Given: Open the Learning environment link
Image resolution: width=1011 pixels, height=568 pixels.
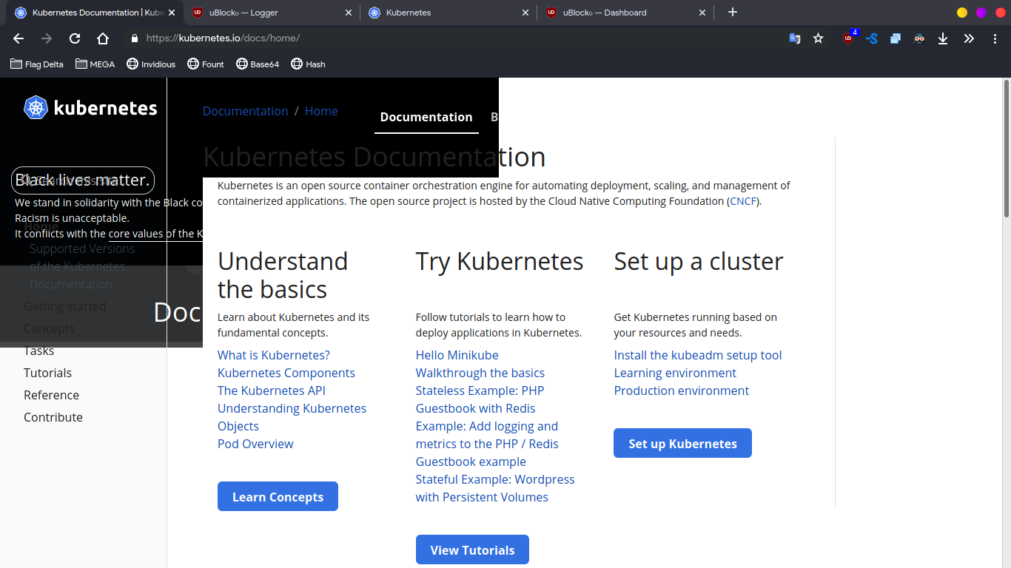Looking at the screenshot, I should [x=675, y=373].
